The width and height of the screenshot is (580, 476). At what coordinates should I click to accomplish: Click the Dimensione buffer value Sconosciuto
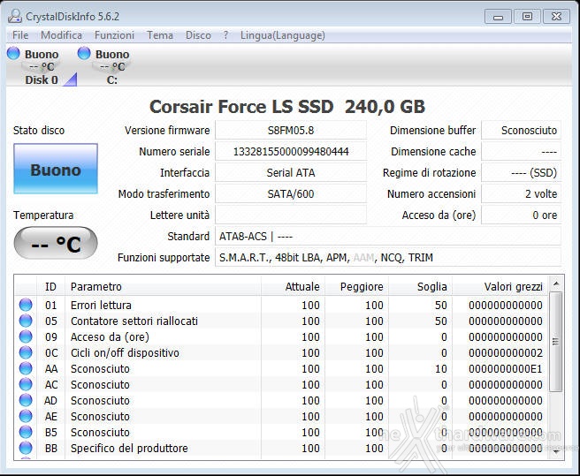521,130
